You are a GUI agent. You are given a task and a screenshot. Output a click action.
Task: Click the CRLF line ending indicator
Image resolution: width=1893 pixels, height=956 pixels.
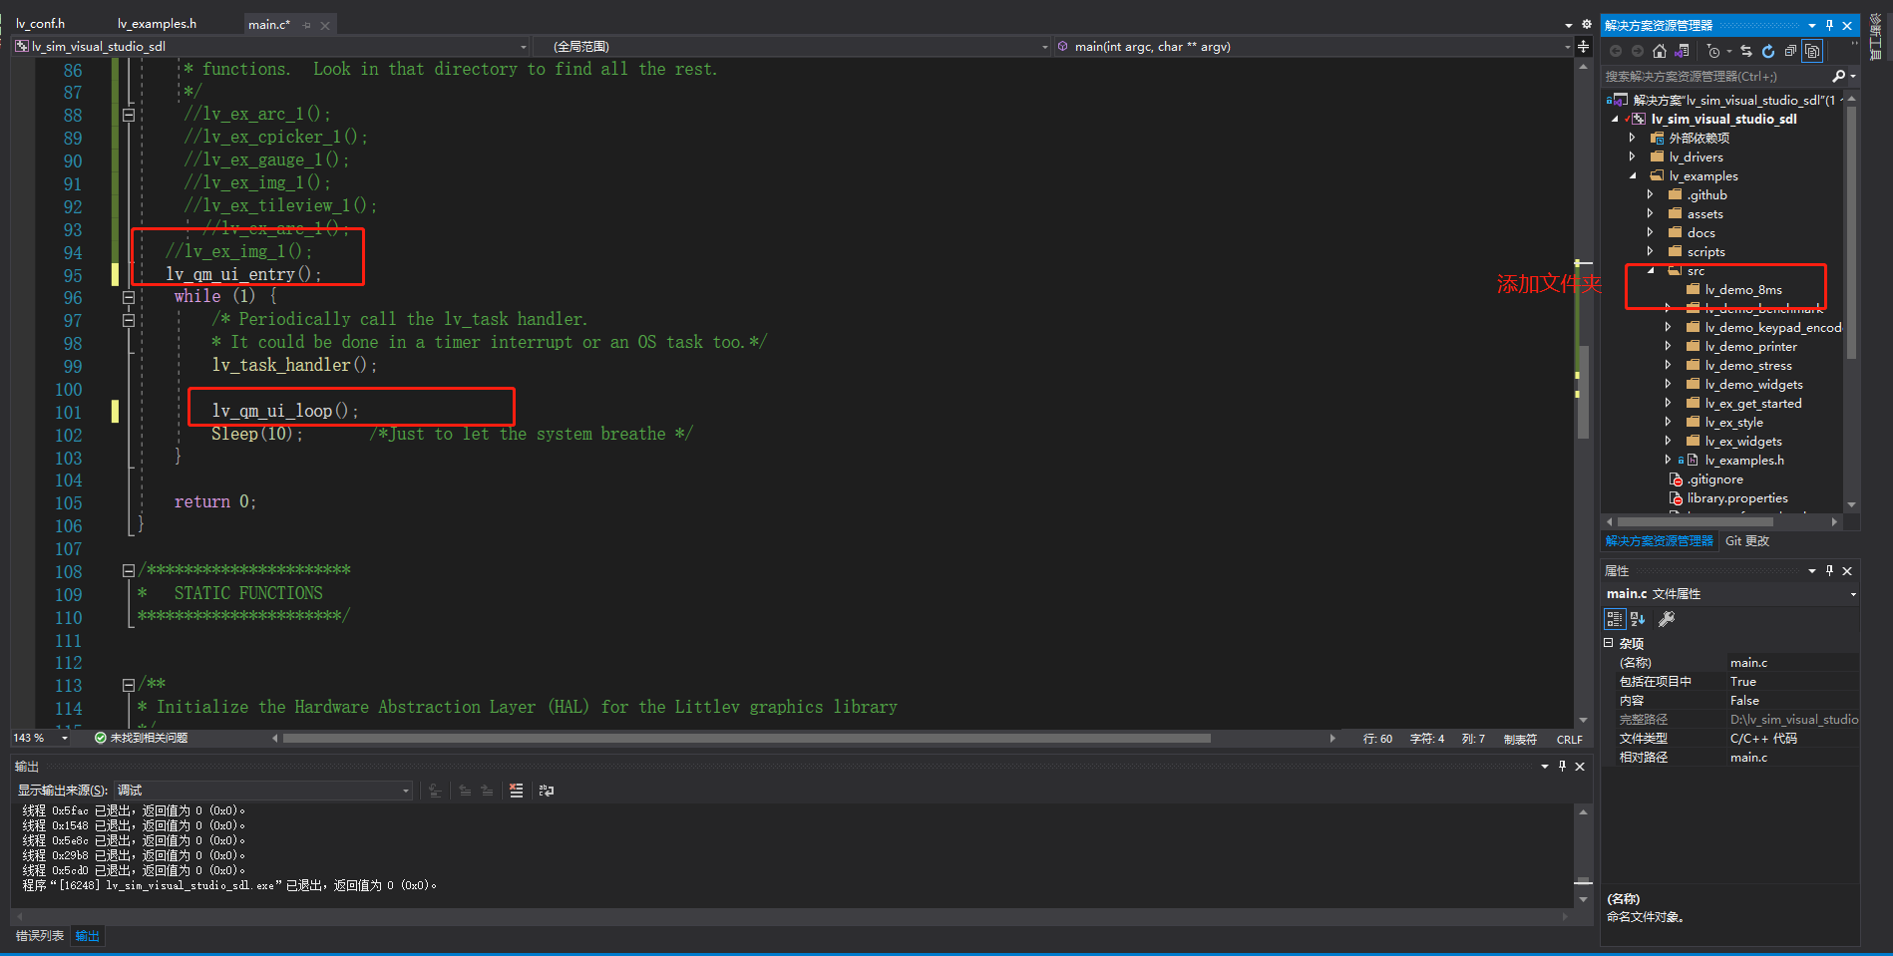1570,739
